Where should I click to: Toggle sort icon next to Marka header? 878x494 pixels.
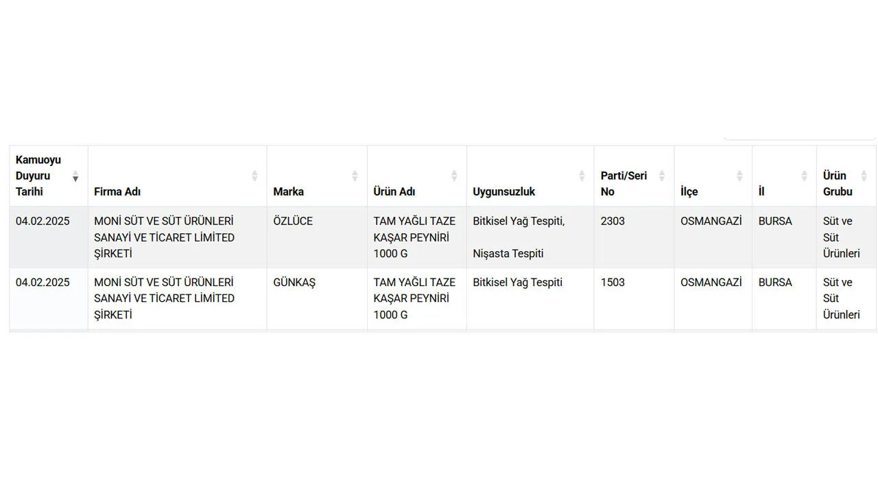coord(355,176)
